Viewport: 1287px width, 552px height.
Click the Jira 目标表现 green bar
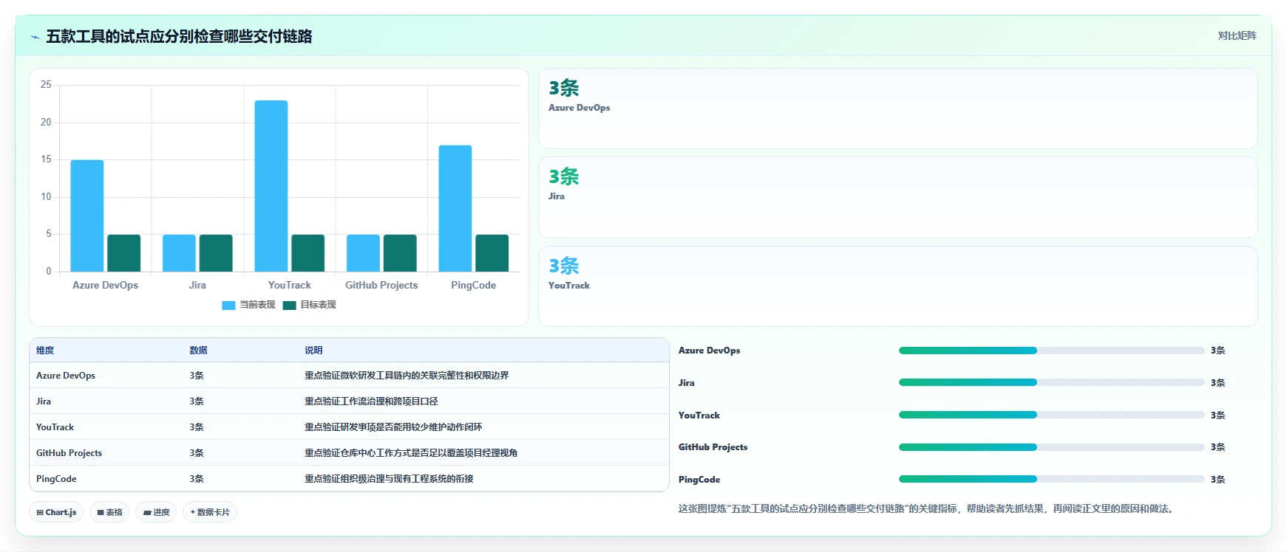click(216, 253)
